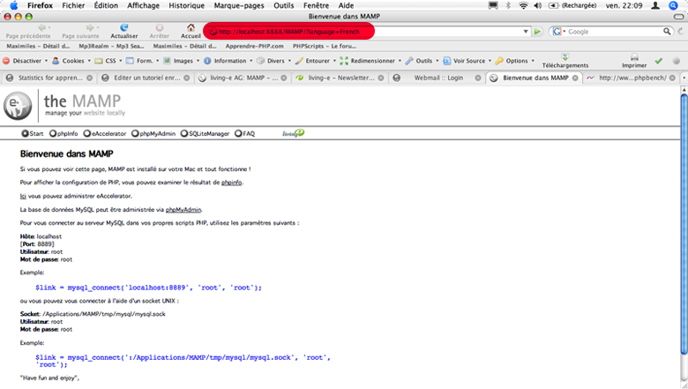Switch to the Editer un tutoriel tab

click(146, 78)
